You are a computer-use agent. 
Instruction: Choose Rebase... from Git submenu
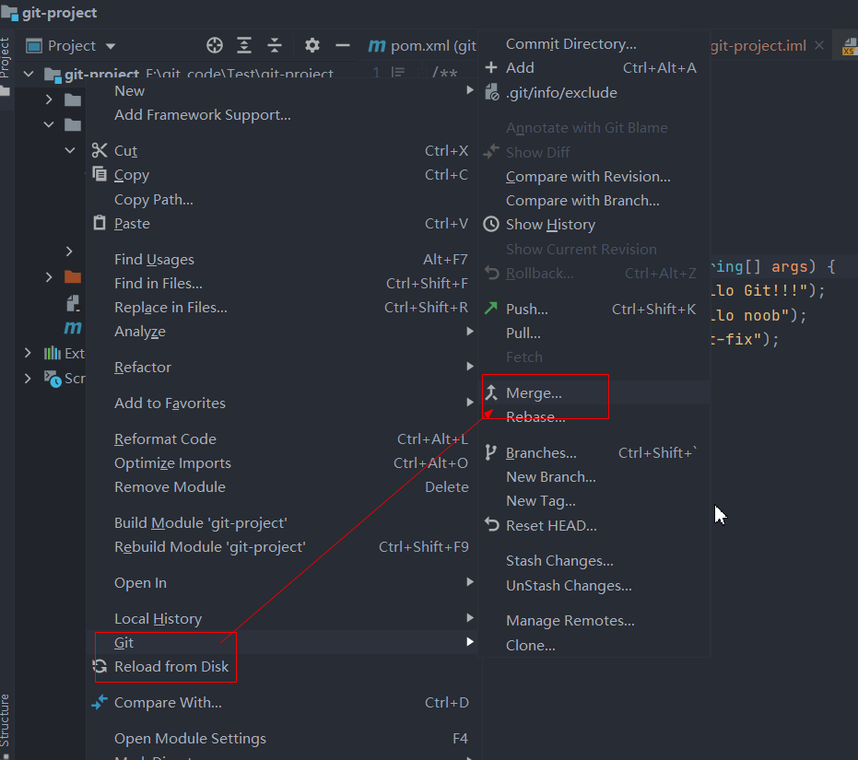[594, 417]
